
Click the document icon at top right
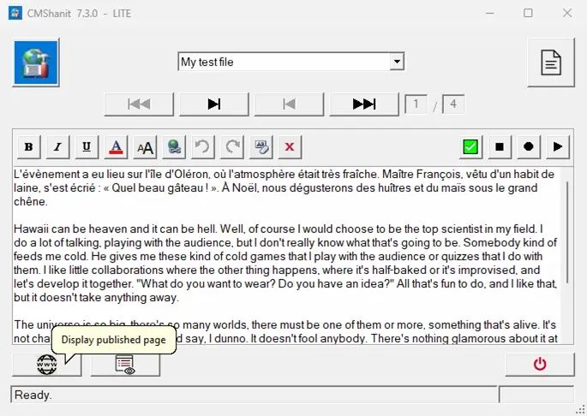point(550,62)
